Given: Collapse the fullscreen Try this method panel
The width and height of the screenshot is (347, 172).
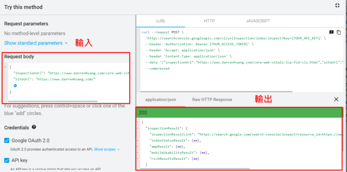Looking at the screenshot, I should tap(337, 5).
